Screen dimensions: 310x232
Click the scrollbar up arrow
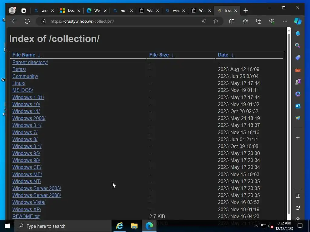[289, 31]
